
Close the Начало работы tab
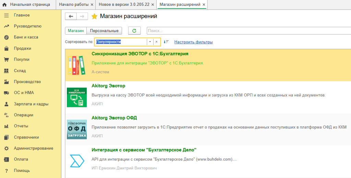92,5
